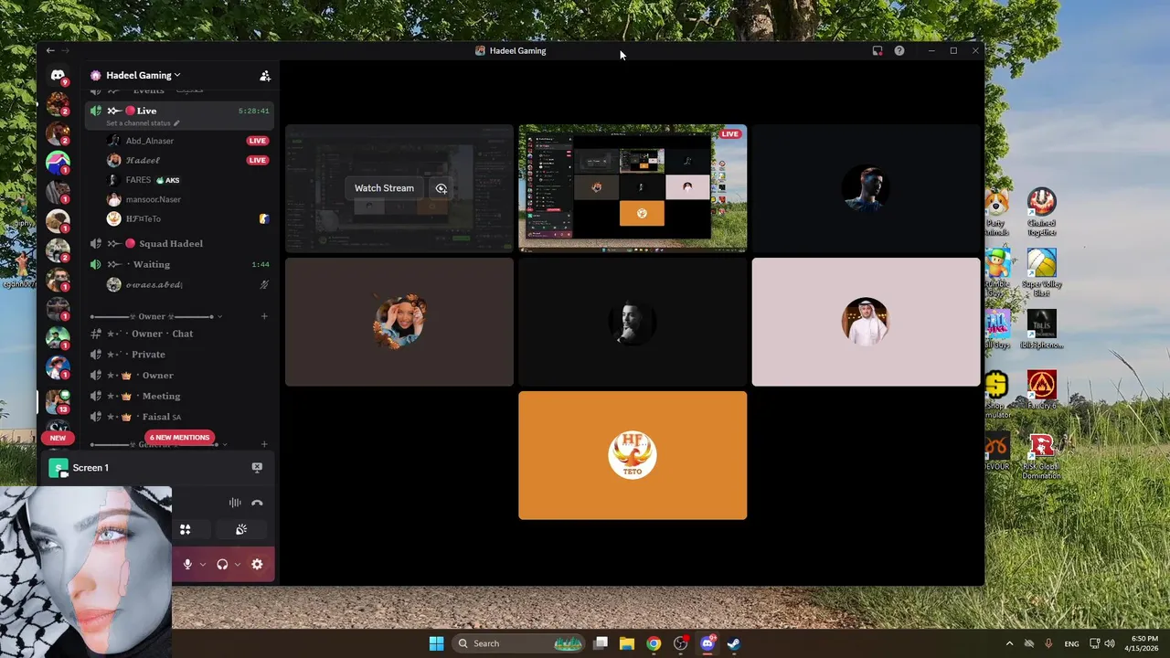Add channel to Owner category plus

coord(264,316)
